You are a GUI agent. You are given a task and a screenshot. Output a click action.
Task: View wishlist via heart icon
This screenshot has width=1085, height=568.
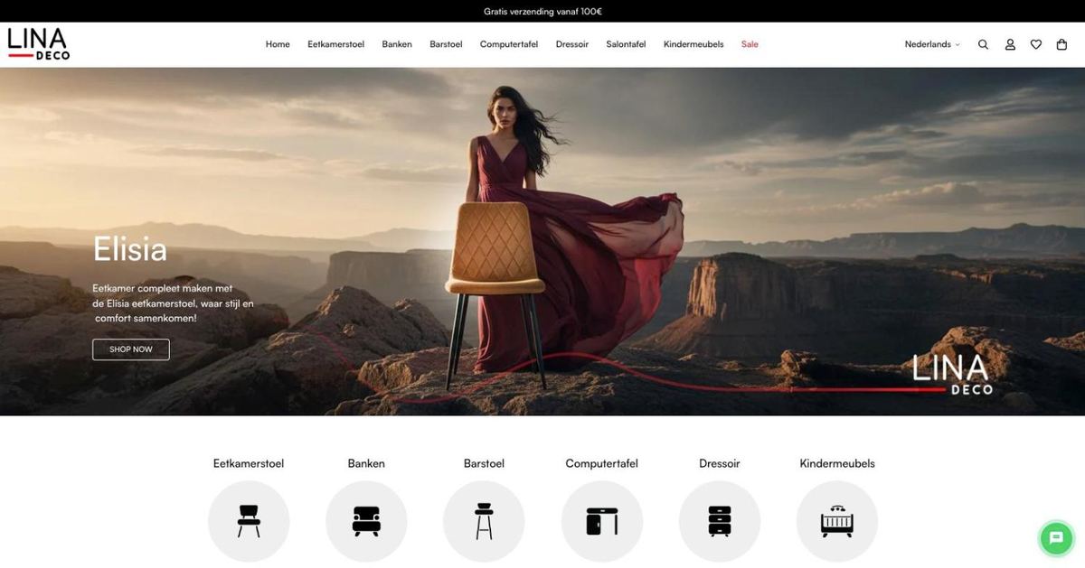point(1036,44)
